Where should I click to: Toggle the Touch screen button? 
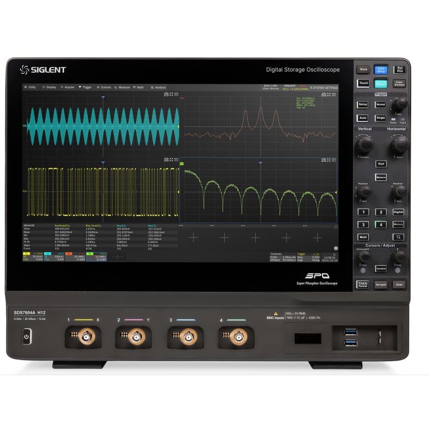click(x=363, y=83)
